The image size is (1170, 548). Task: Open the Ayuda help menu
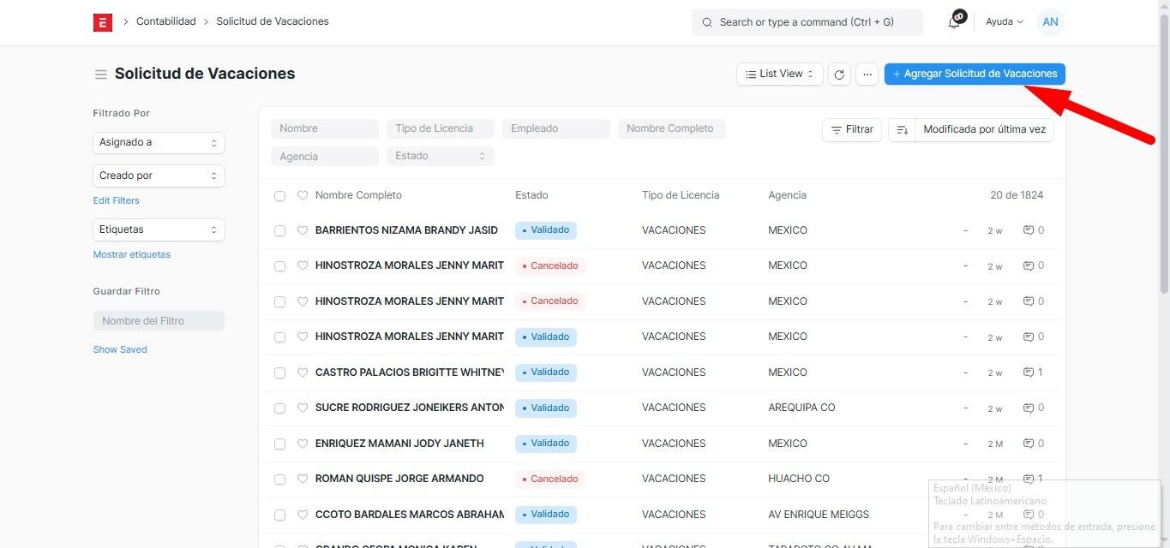1004,22
